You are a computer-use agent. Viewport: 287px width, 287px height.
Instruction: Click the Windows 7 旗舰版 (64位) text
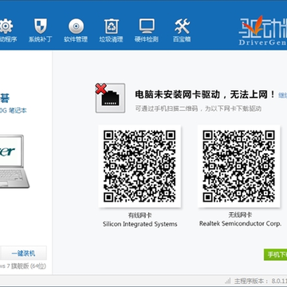click(x=23, y=266)
